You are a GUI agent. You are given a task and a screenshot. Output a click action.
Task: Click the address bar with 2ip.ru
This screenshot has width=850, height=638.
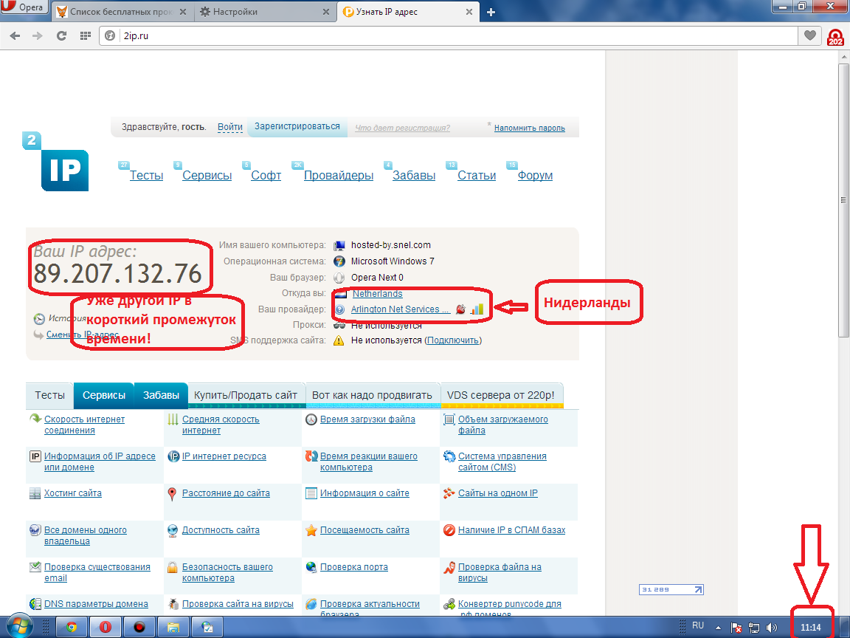tap(449, 35)
